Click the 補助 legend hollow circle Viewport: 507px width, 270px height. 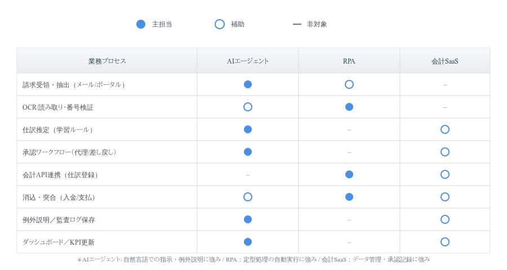(220, 24)
